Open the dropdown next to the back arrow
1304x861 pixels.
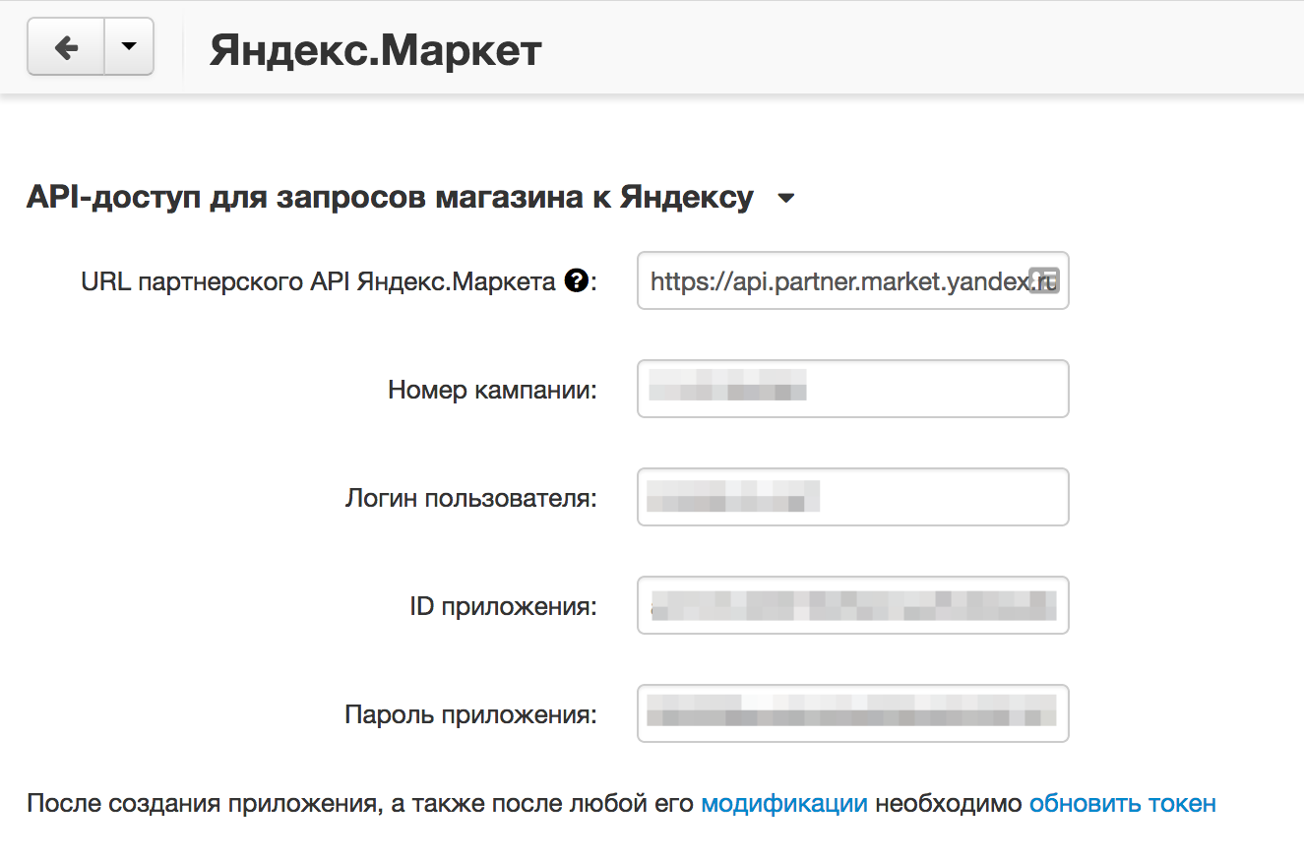[129, 47]
